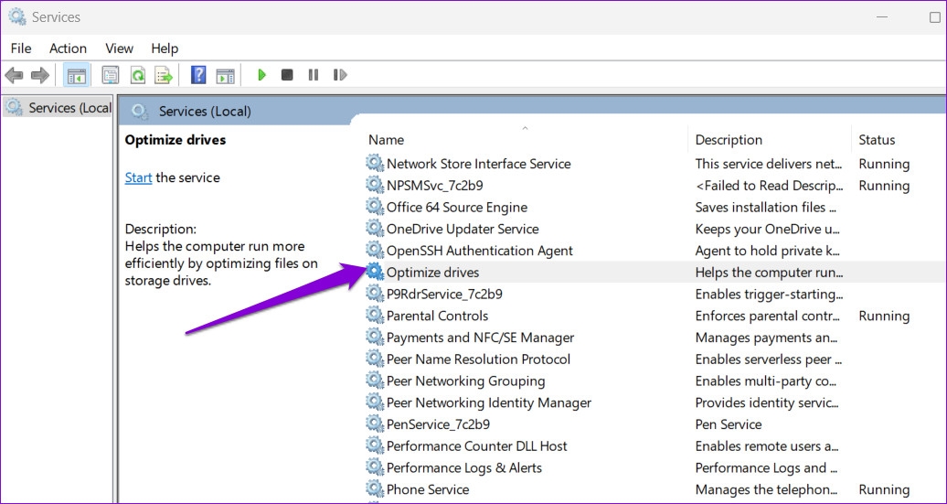Screen dimensions: 947x504
Task: Click the Export List toolbar icon
Action: pos(164,75)
